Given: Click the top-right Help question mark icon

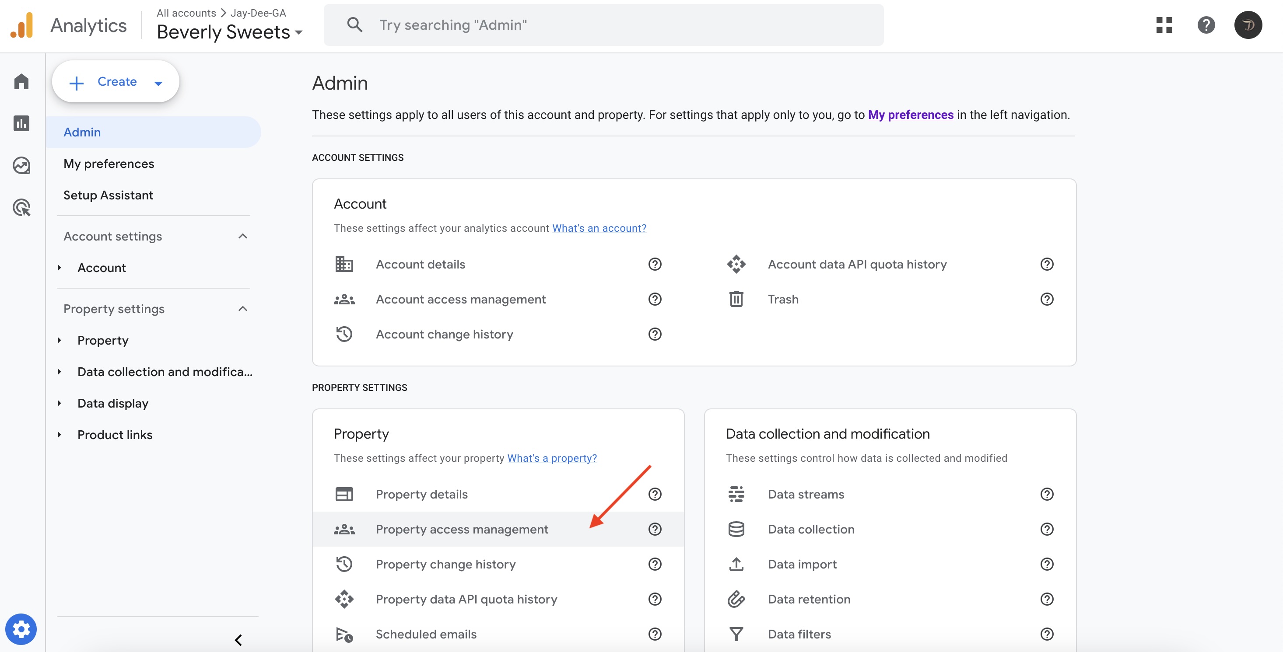Looking at the screenshot, I should pos(1206,25).
